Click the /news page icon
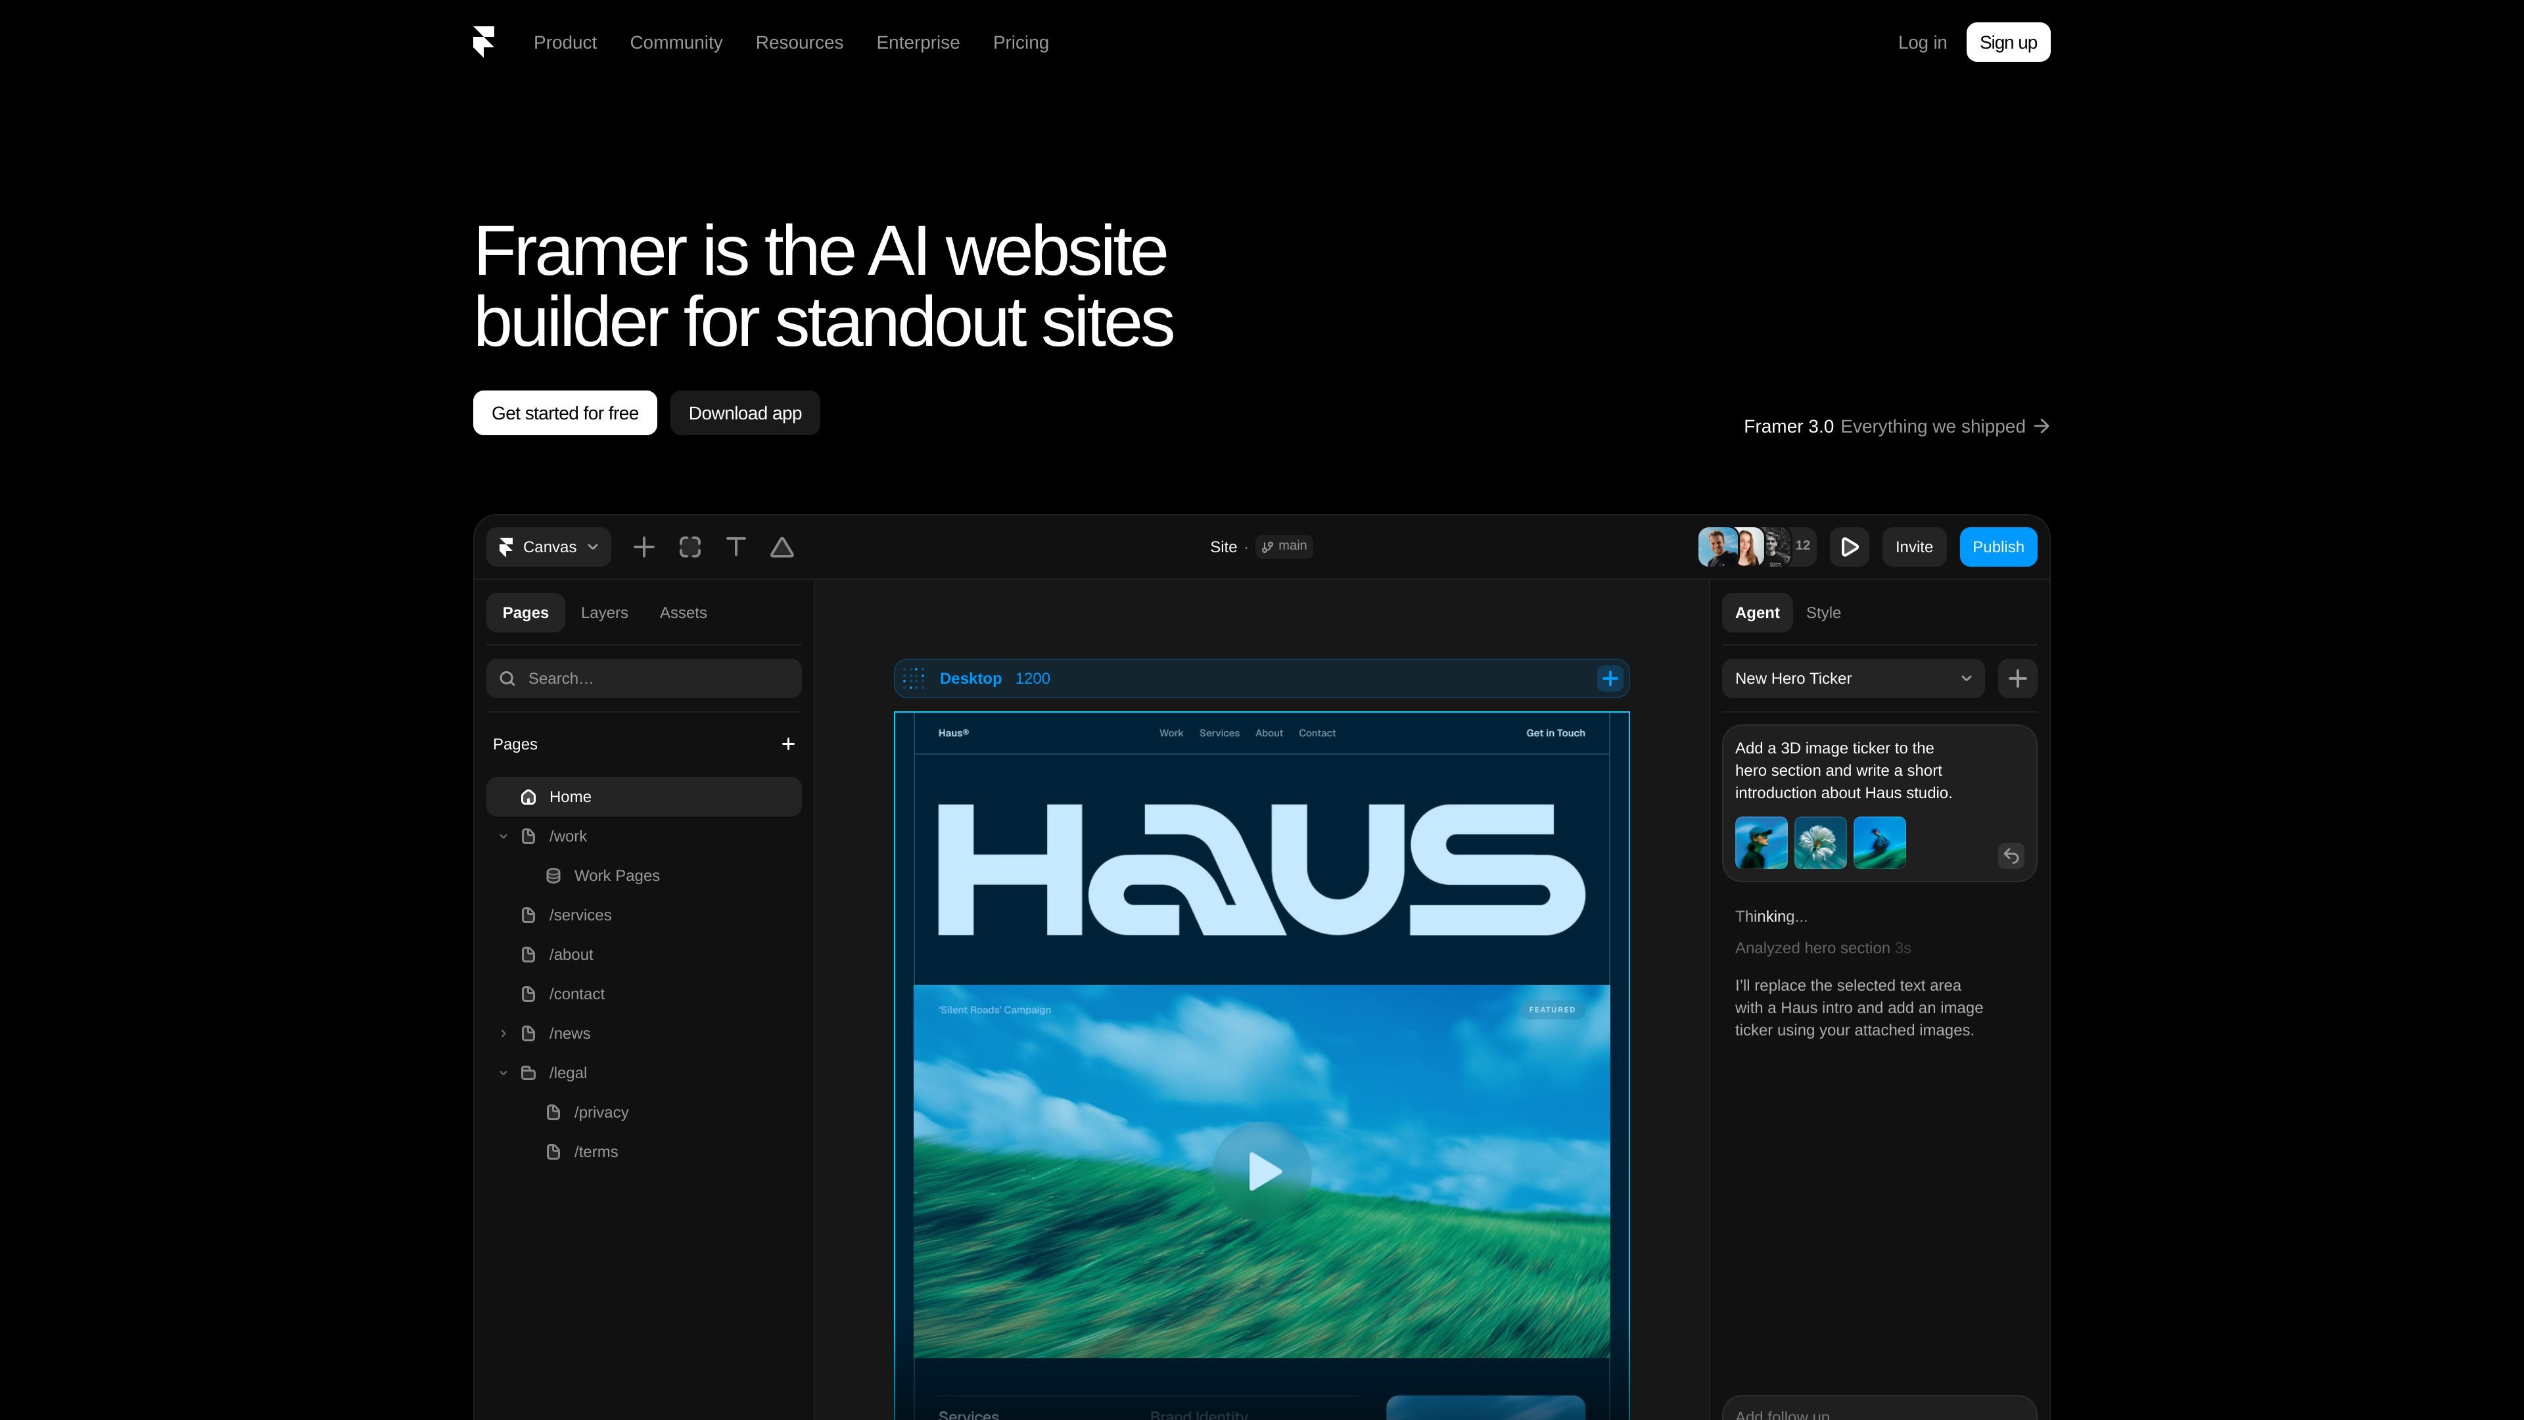The height and width of the screenshot is (1420, 2524). pos(528,1033)
